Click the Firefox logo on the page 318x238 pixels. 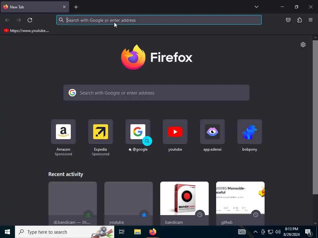157,57
